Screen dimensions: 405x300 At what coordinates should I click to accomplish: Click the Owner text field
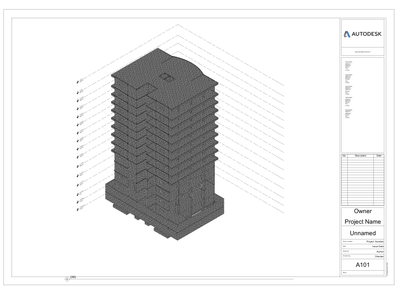click(x=363, y=211)
